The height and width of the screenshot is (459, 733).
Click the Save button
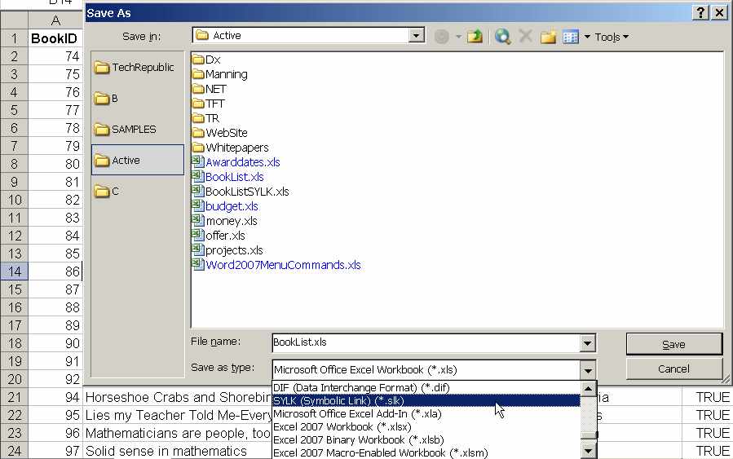coord(673,344)
